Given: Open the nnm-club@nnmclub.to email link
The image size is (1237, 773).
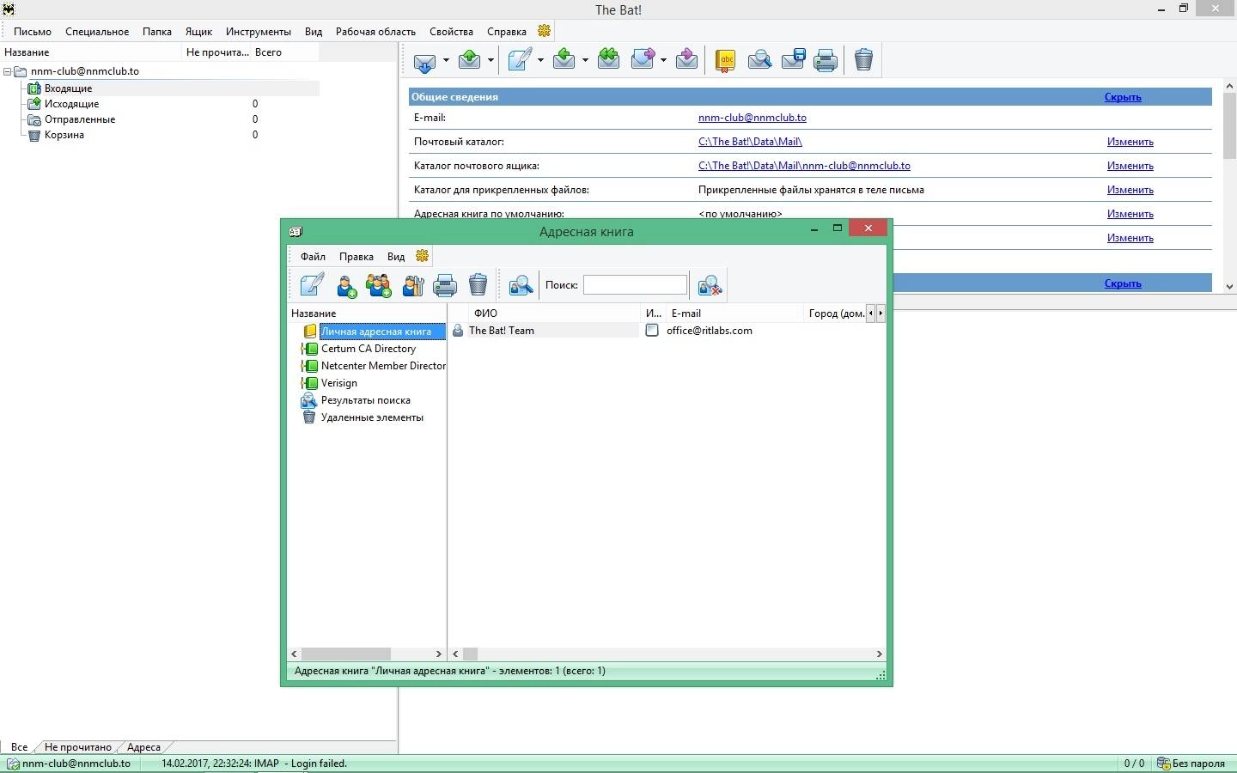Looking at the screenshot, I should tap(753, 118).
